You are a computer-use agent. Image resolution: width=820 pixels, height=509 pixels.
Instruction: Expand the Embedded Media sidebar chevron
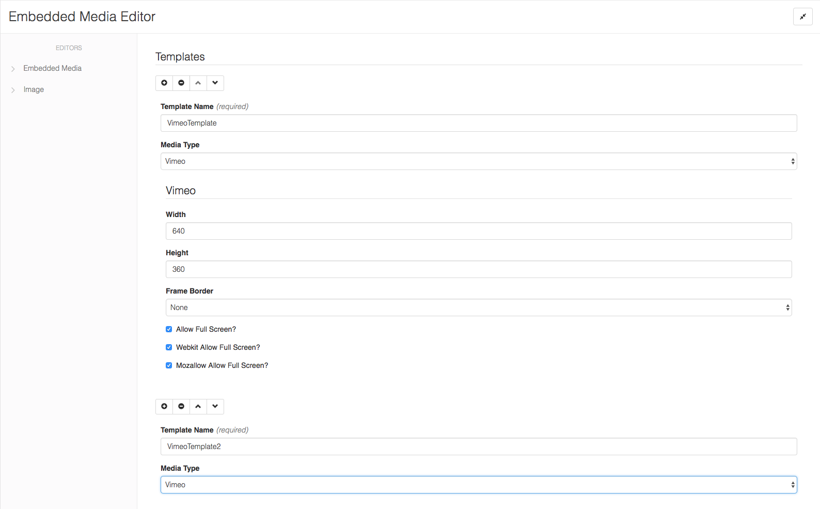point(13,69)
